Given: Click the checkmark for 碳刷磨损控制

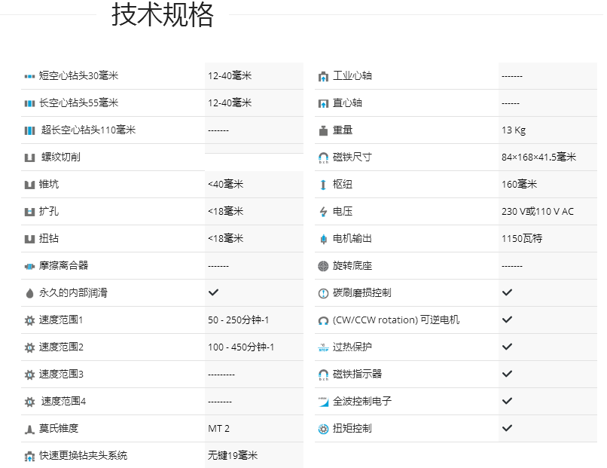Looking at the screenshot, I should pyautogui.click(x=507, y=292).
